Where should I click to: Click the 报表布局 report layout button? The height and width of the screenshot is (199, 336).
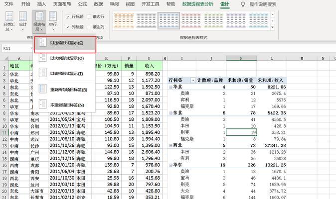click(x=39, y=21)
